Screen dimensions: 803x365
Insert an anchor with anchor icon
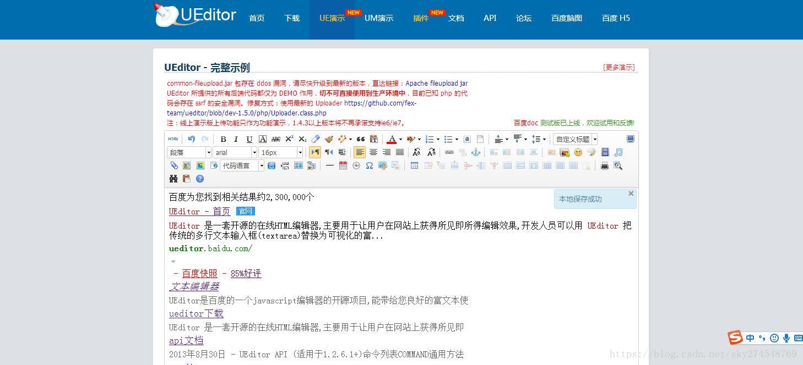476,152
